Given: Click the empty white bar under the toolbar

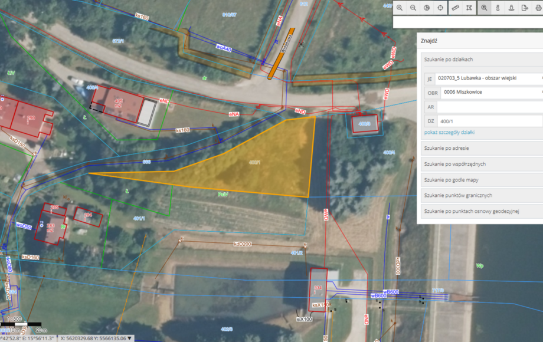Looking at the screenshot, I should [468, 22].
